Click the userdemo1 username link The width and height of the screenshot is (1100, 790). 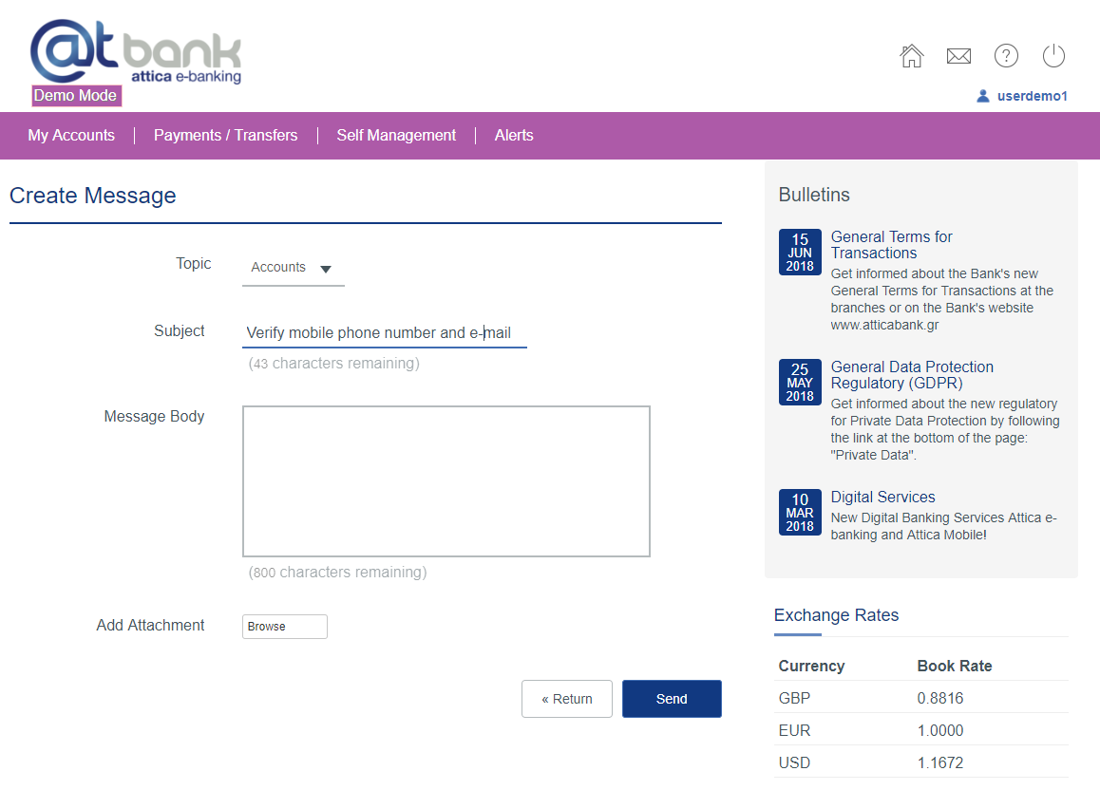[1032, 96]
